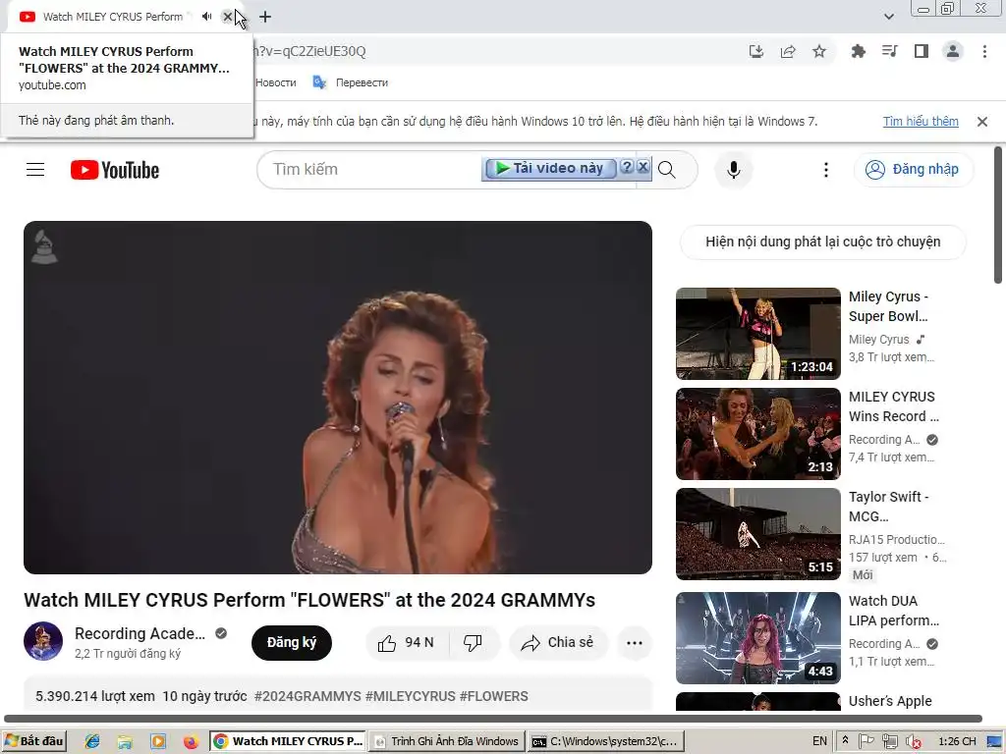Mute the tab using its speaker icon
The height and width of the screenshot is (754, 1006).
206,17
